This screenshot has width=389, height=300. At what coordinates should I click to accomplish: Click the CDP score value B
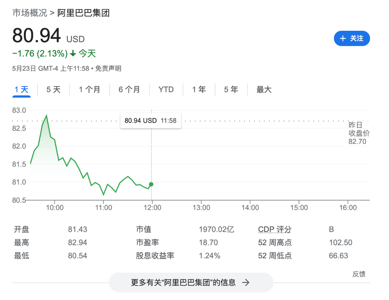click(x=331, y=229)
